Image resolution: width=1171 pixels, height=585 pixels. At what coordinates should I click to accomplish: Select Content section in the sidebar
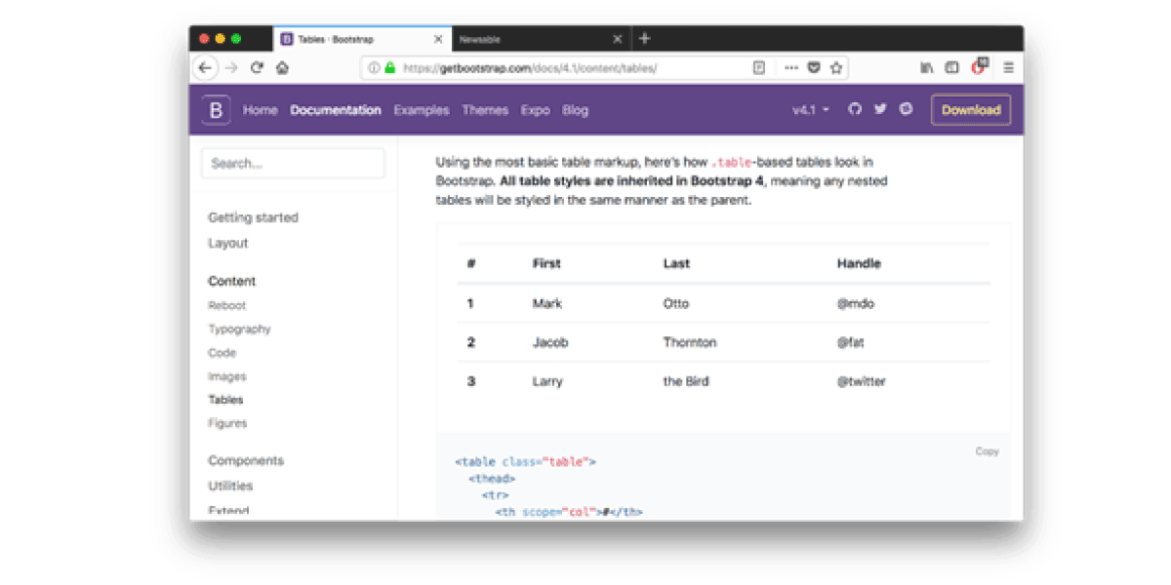pyautogui.click(x=232, y=281)
